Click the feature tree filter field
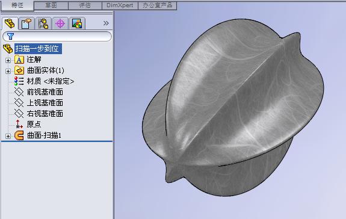The height and width of the screenshot is (219, 346). (x=57, y=36)
